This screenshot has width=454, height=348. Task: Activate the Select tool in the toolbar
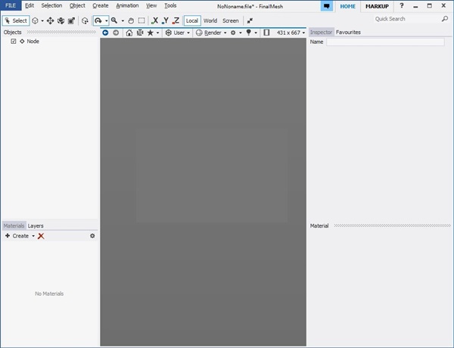click(16, 20)
